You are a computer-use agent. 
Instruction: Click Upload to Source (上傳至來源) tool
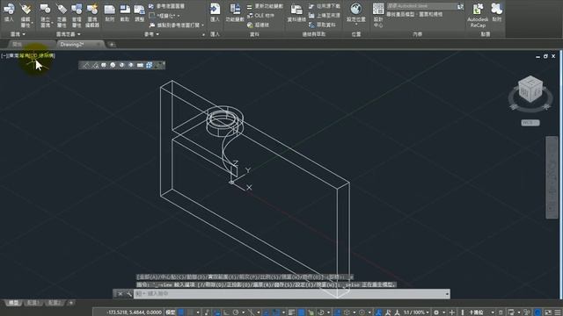325,16
